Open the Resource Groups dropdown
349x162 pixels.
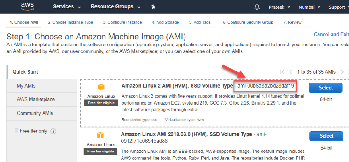(116, 7)
